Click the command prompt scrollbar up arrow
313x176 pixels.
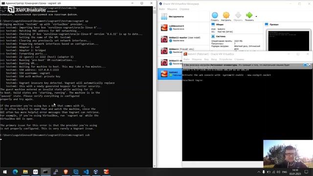coord(155,8)
